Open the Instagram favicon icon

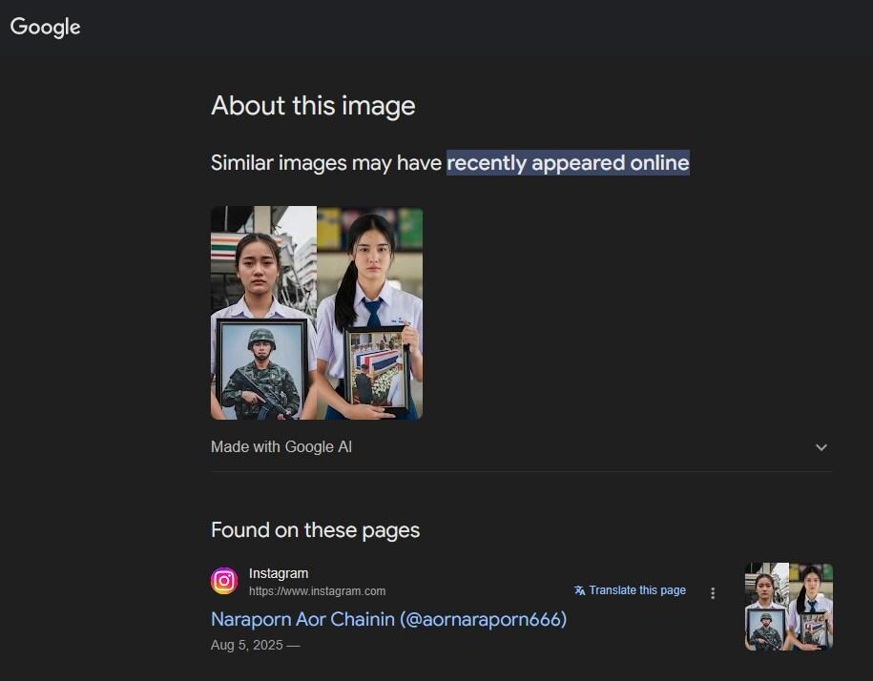[224, 581]
